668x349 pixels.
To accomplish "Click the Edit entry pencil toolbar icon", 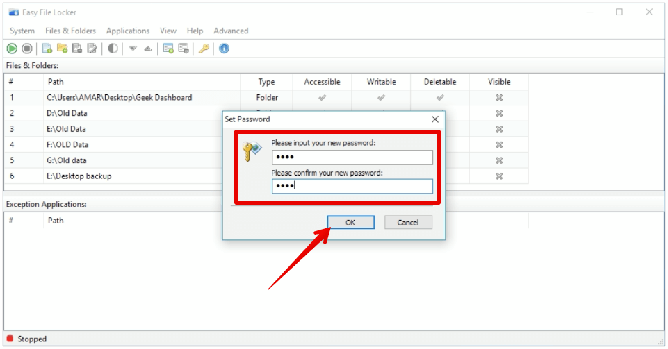I will (92, 49).
